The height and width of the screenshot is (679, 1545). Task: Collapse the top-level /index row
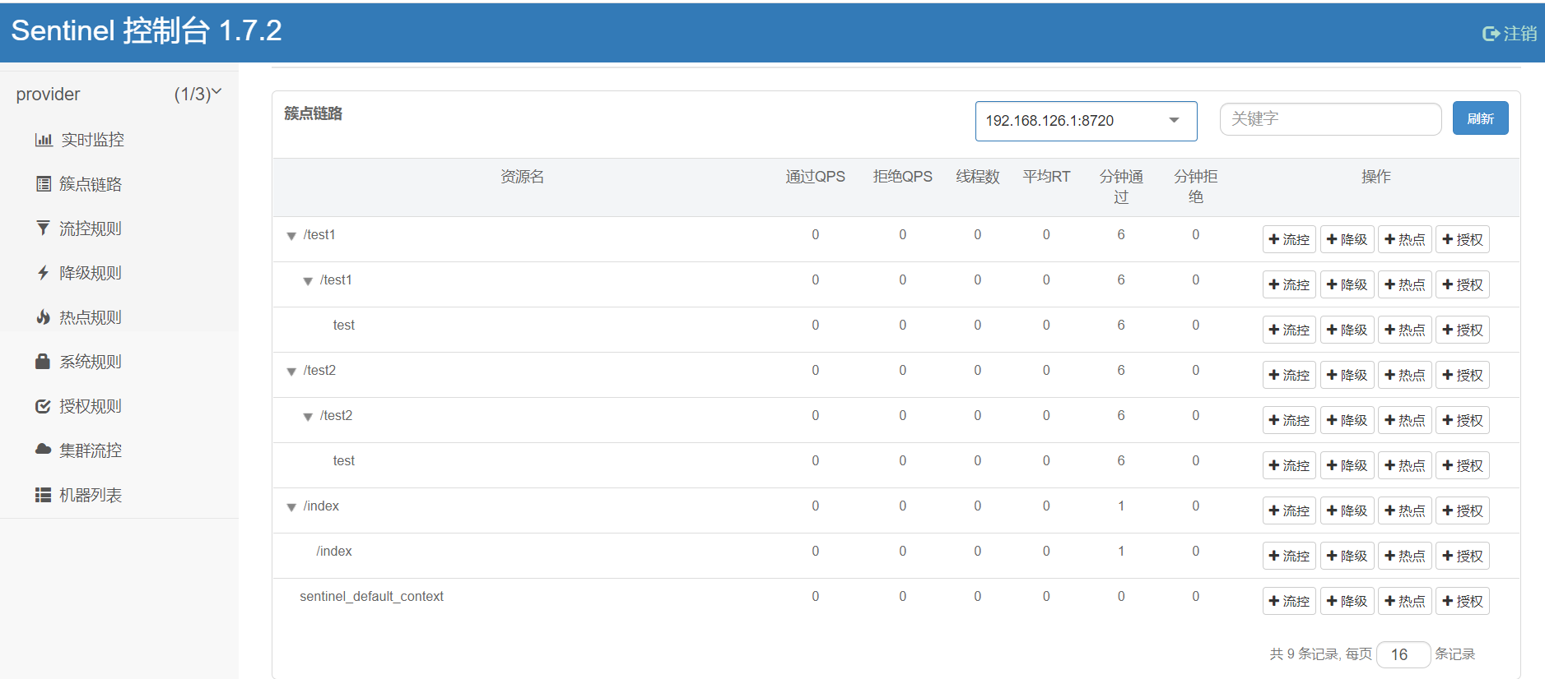click(x=291, y=507)
